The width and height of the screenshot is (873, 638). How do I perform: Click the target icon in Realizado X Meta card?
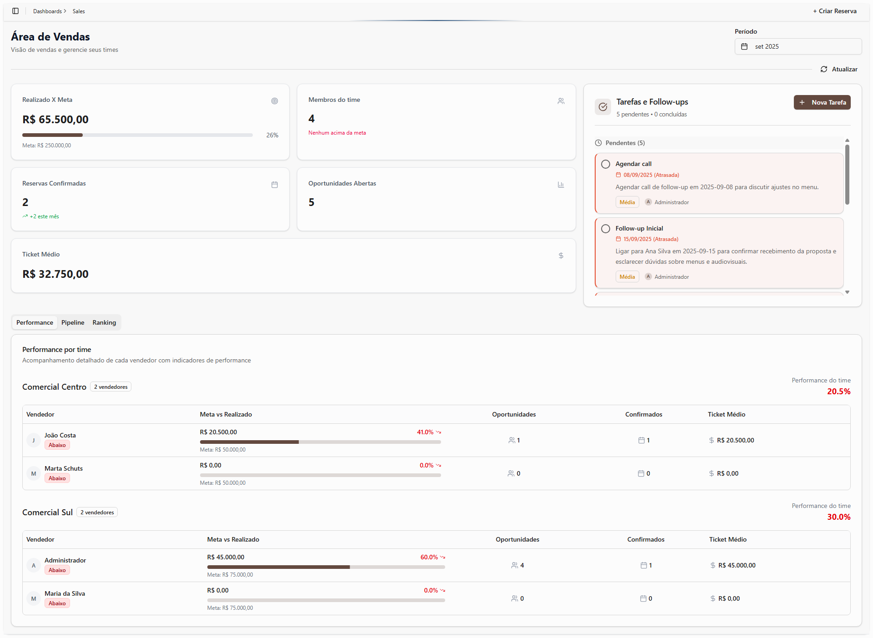[275, 101]
